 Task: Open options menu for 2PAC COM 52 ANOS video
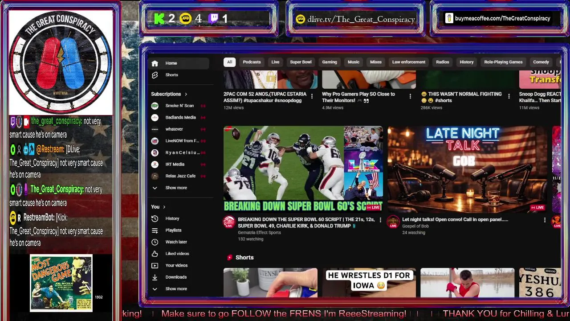click(x=312, y=96)
